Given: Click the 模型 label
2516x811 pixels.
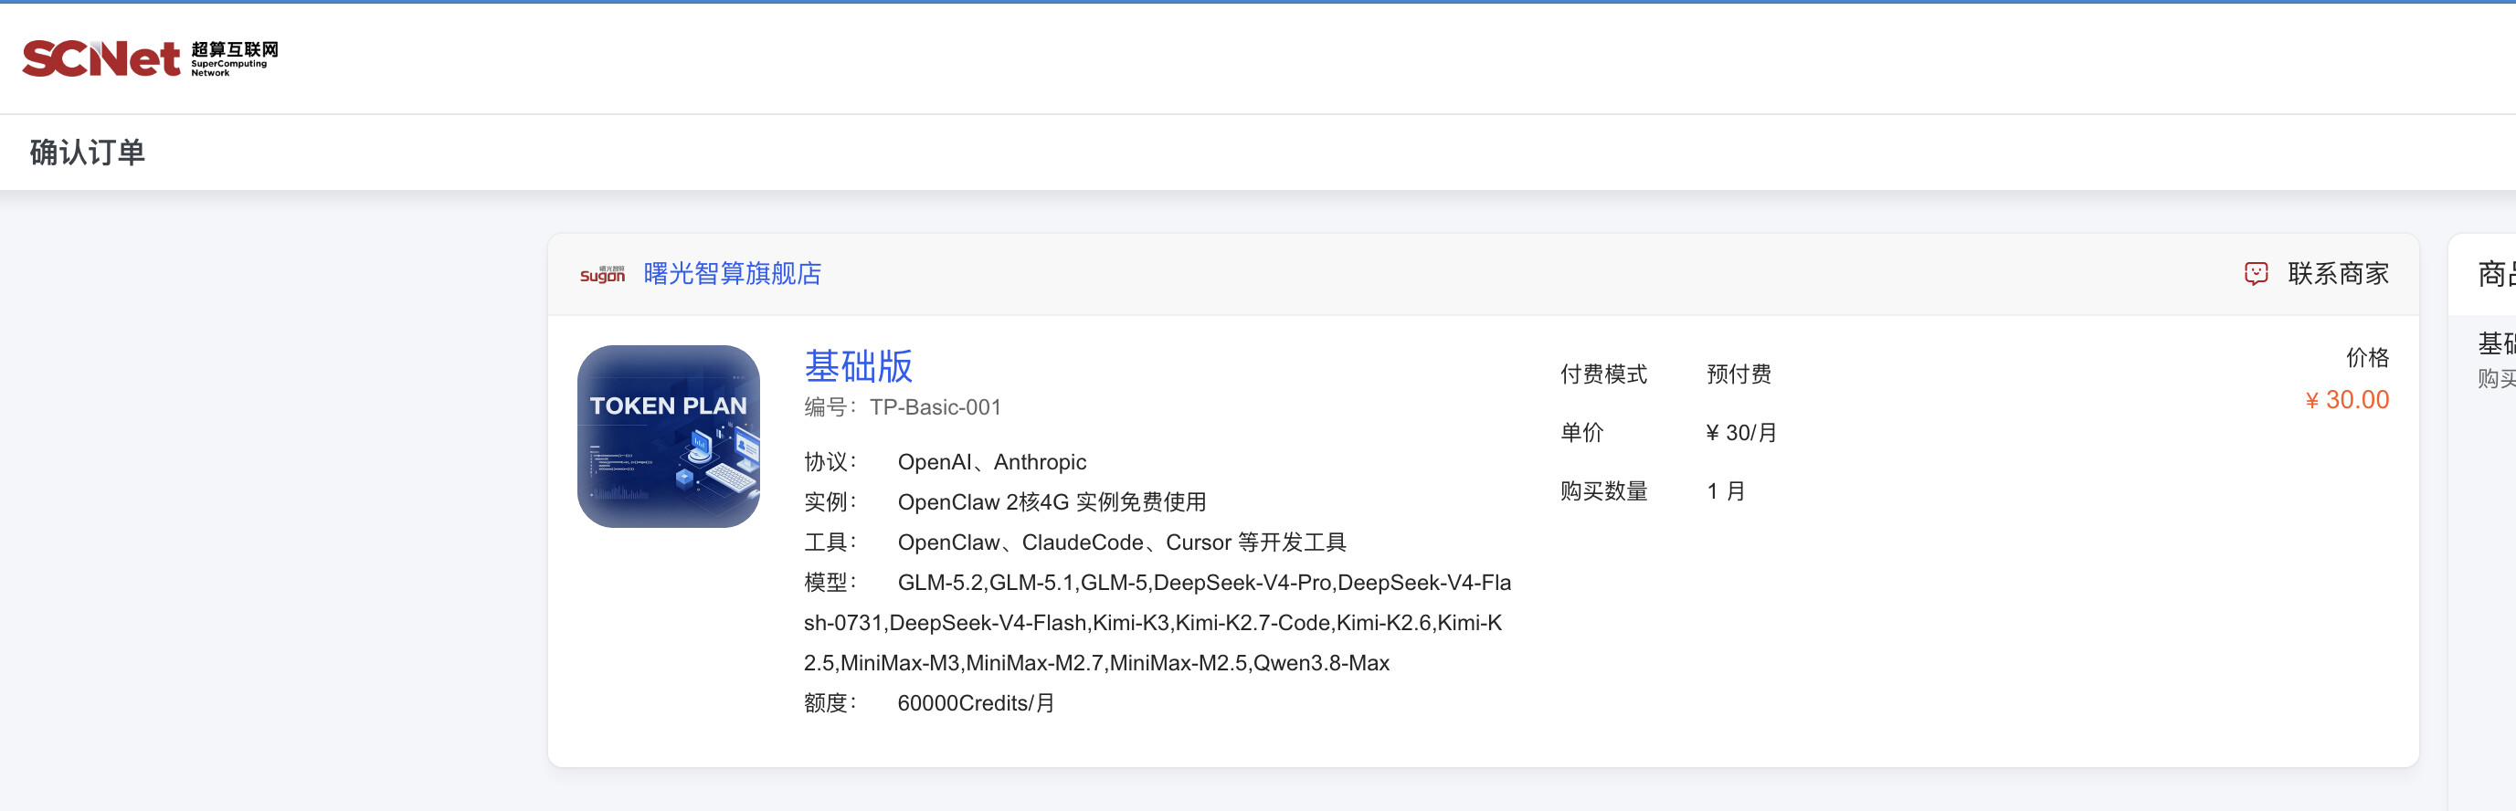Looking at the screenshot, I should [830, 583].
